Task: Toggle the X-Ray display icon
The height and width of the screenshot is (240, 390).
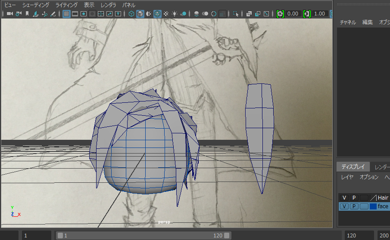Action: 249,14
